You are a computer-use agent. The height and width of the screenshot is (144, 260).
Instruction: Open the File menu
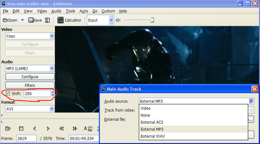click(5, 11)
